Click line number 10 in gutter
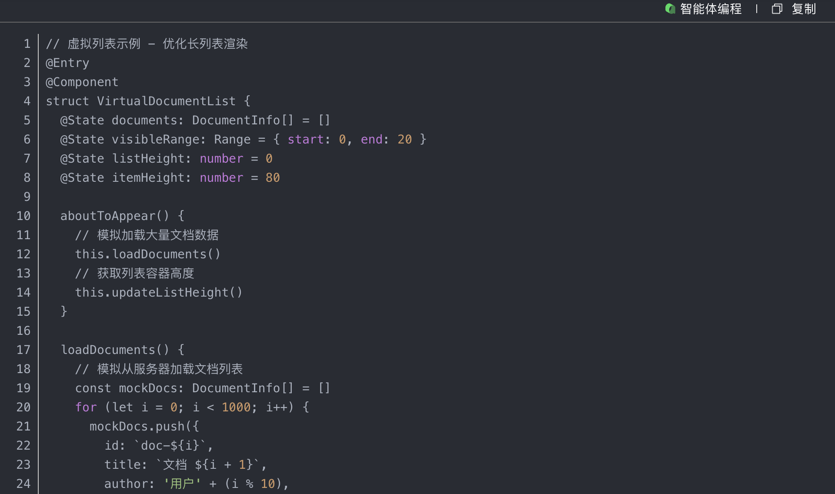 coord(23,216)
